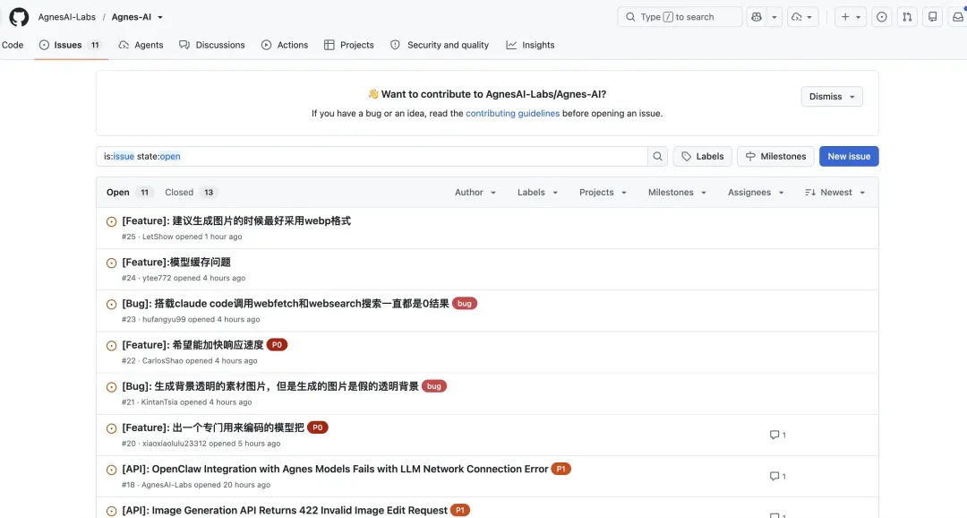
Task: Switch to the Issues tab
Action: click(71, 45)
